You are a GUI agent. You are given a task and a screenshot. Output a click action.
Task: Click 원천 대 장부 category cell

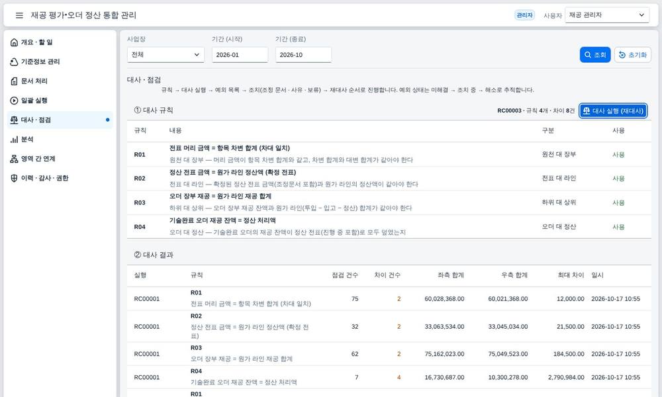559,154
